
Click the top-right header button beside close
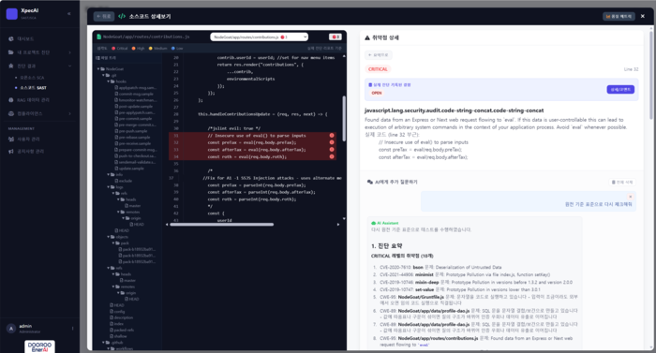click(619, 16)
